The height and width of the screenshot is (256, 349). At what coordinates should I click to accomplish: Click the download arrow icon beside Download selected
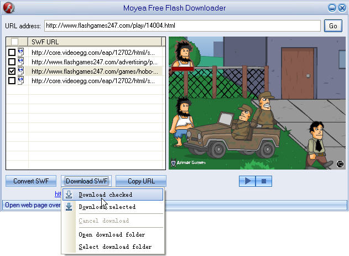[69, 207]
